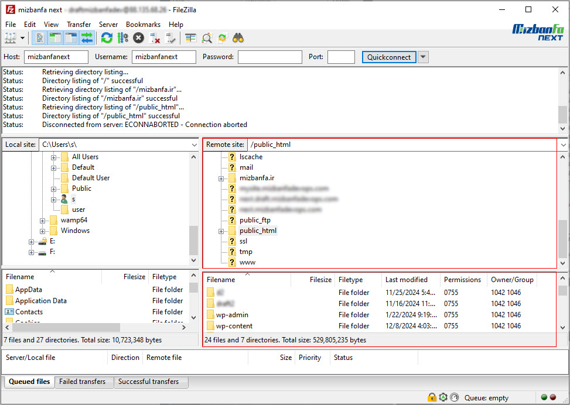This screenshot has height=405, width=570.
Task: Click the wamp64 folder icon
Action: point(53,220)
